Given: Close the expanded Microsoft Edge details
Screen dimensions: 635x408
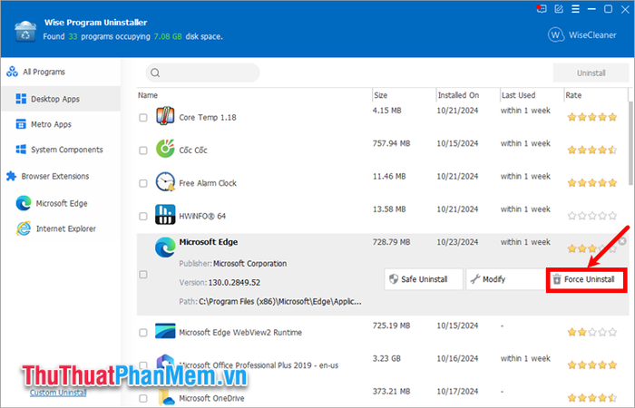Looking at the screenshot, I should tap(622, 242).
